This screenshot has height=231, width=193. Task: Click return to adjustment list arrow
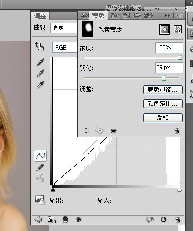tap(38, 219)
